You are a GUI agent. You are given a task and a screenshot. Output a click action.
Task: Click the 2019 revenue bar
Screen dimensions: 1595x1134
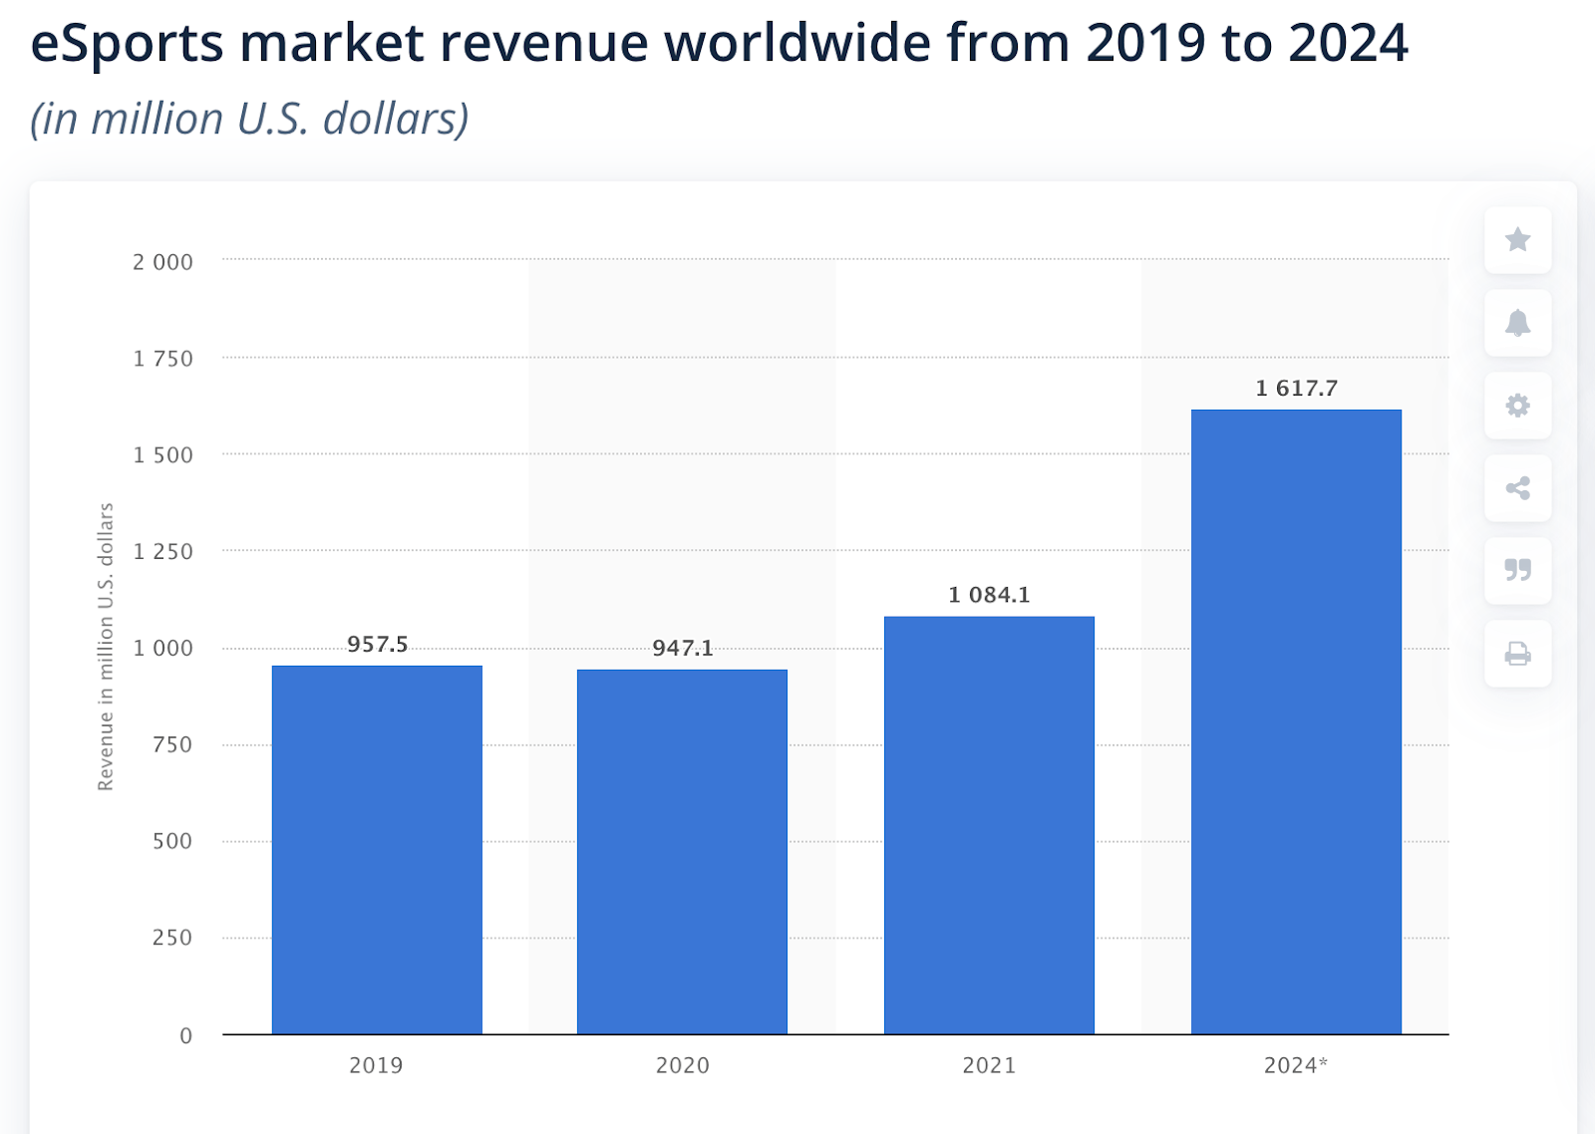tap(377, 850)
